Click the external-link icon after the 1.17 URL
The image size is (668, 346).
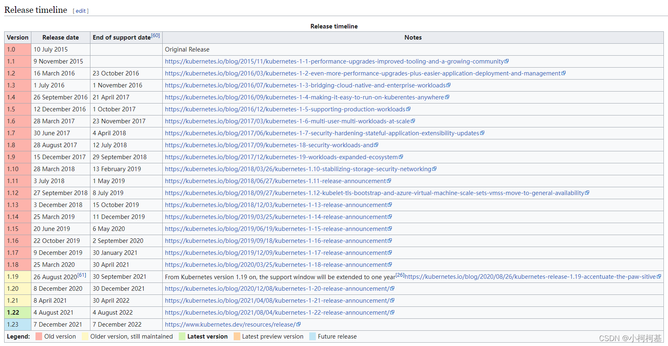[390, 253]
